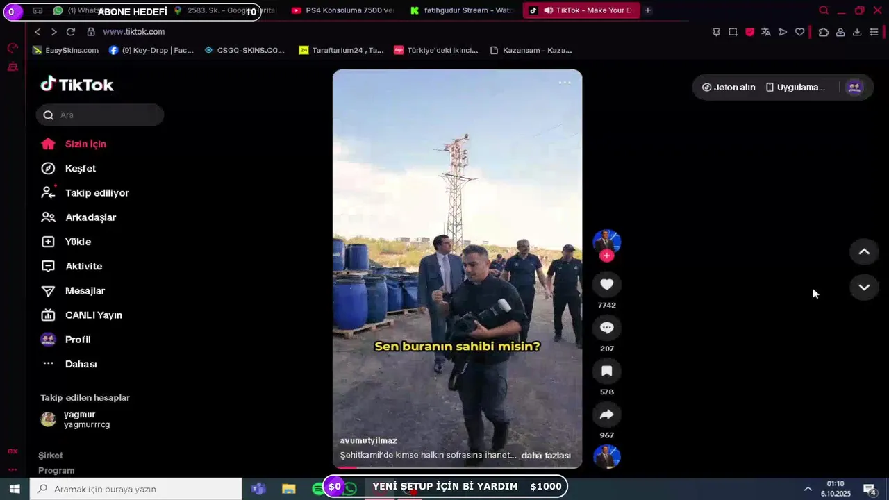Open CANLI Yayın live streams
Screen dimensions: 889x500
[81, 315]
